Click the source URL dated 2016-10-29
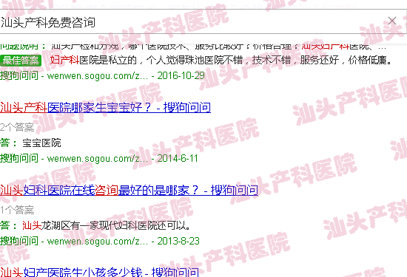Image resolution: width=407 pixels, height=277 pixels. (102, 75)
